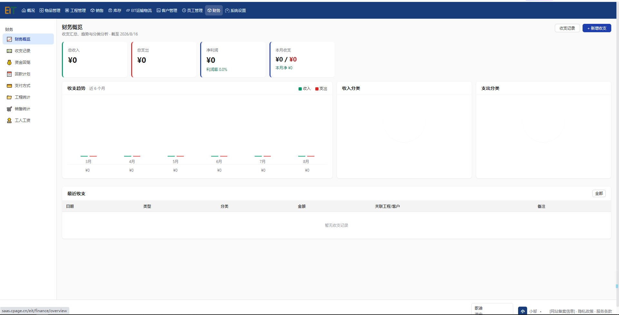Click the 收支记录 button at top right

pyautogui.click(x=567, y=28)
